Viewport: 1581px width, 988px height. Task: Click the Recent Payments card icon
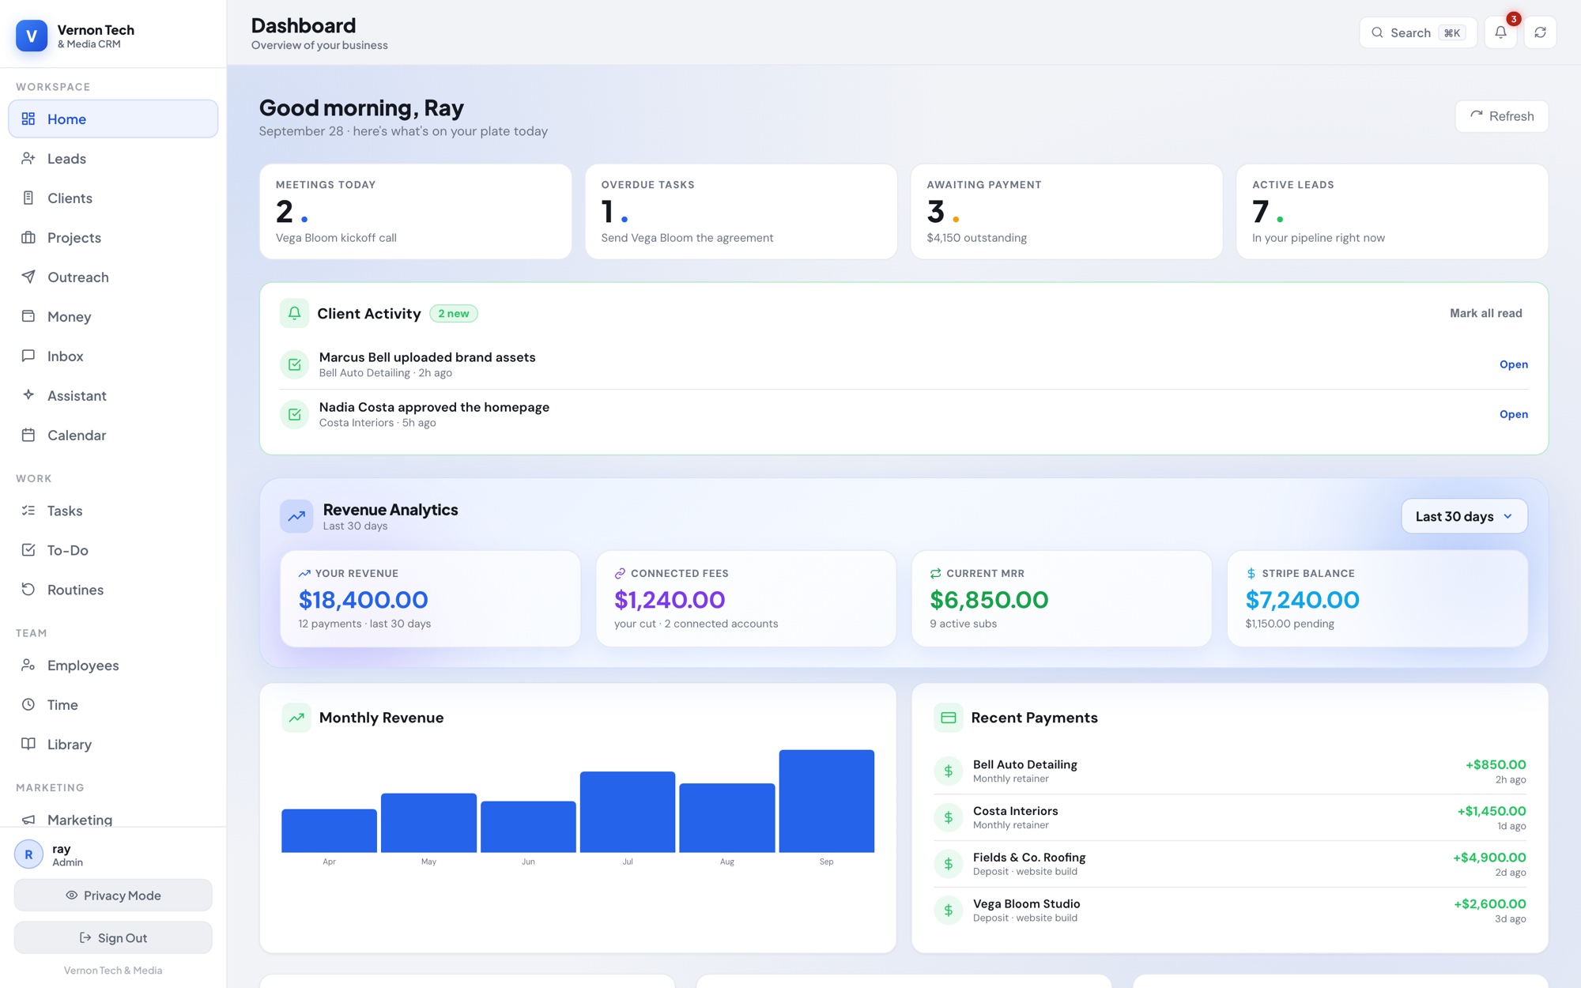coord(949,718)
